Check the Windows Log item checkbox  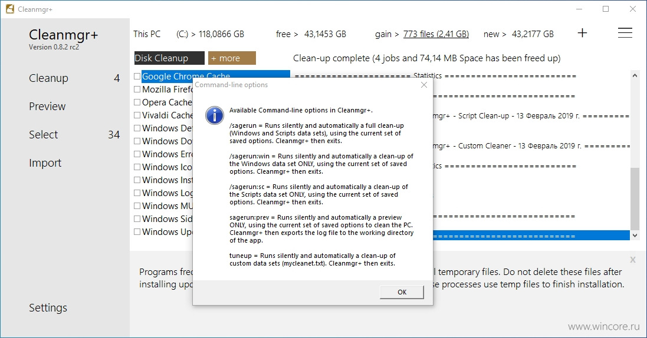137,193
